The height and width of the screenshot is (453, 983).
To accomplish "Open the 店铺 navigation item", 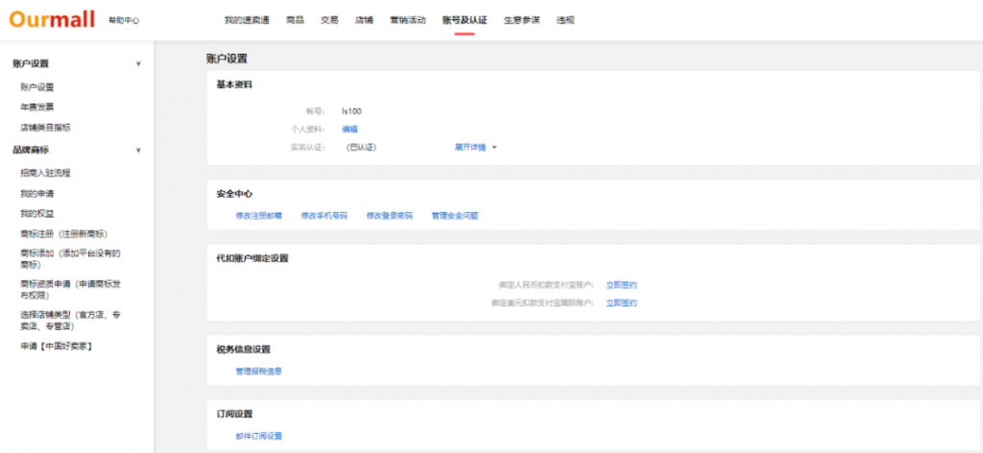I will tap(364, 20).
